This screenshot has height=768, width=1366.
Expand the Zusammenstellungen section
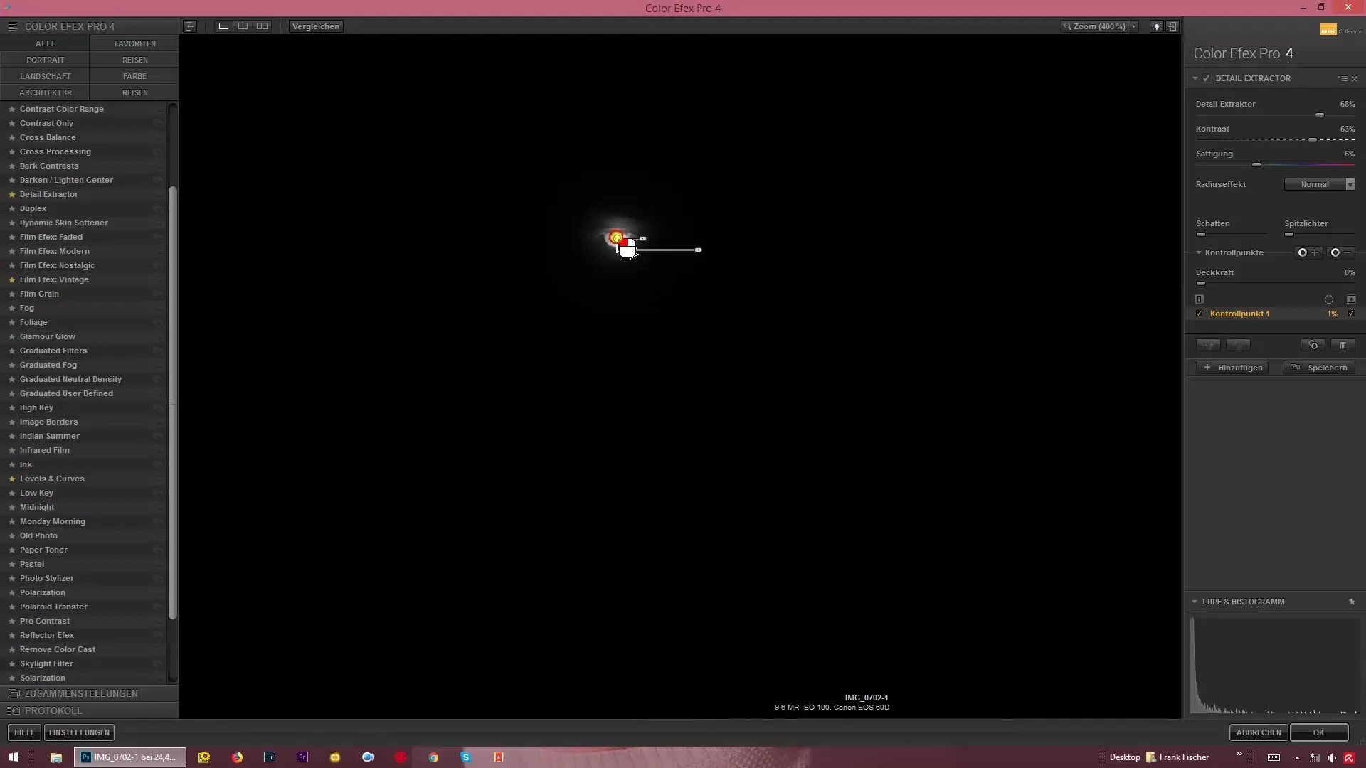[89, 693]
